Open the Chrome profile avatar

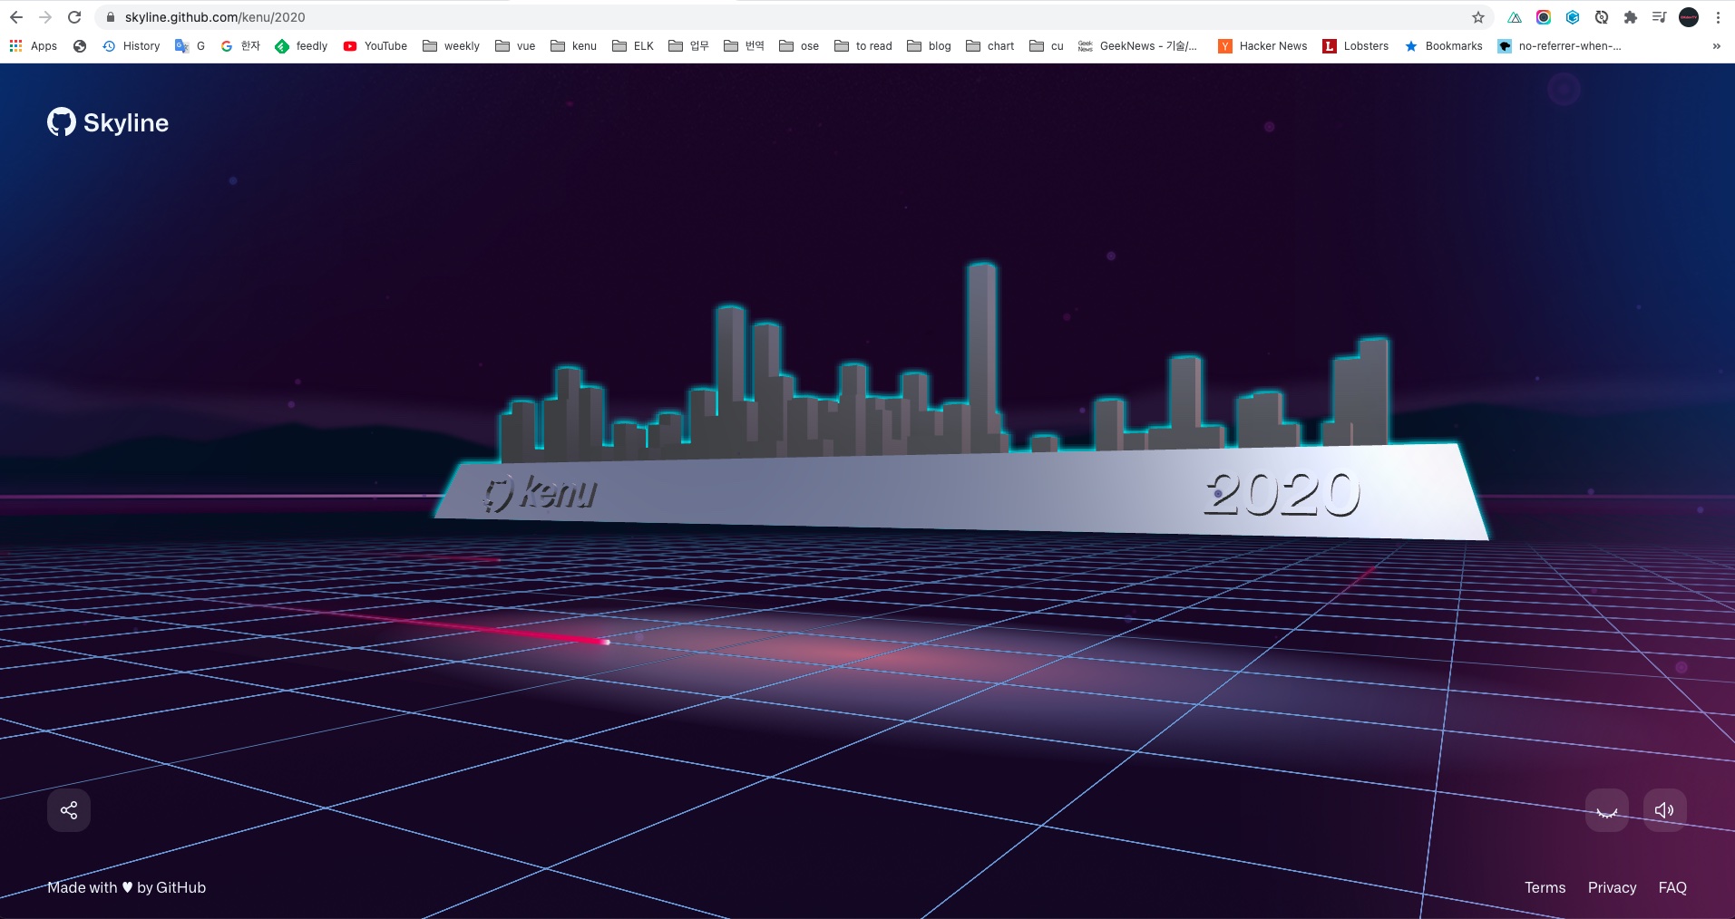pos(1689,17)
